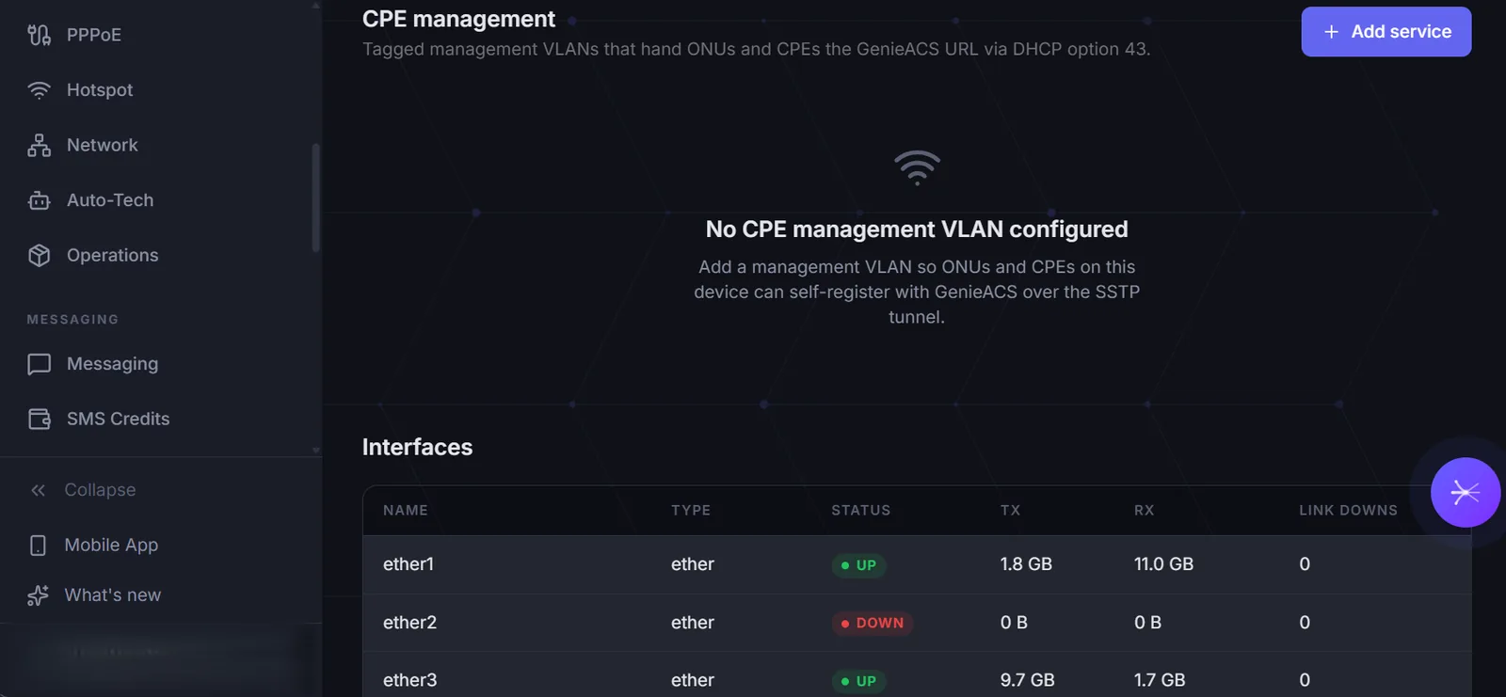
Task: Open the PPPoE sidebar icon
Action: pos(39,35)
